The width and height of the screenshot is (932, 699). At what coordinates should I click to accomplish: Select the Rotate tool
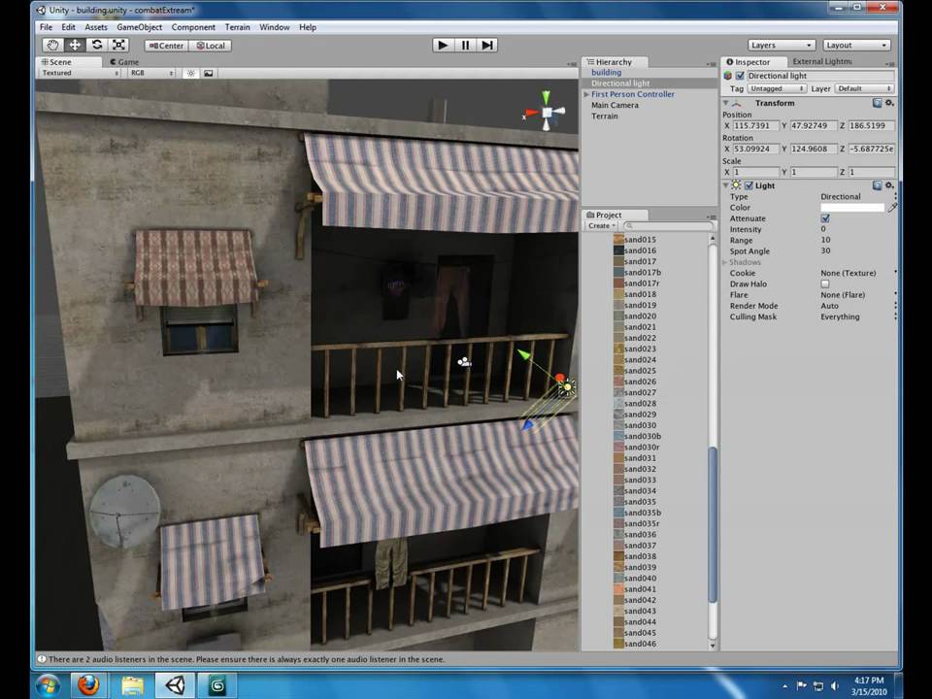97,45
